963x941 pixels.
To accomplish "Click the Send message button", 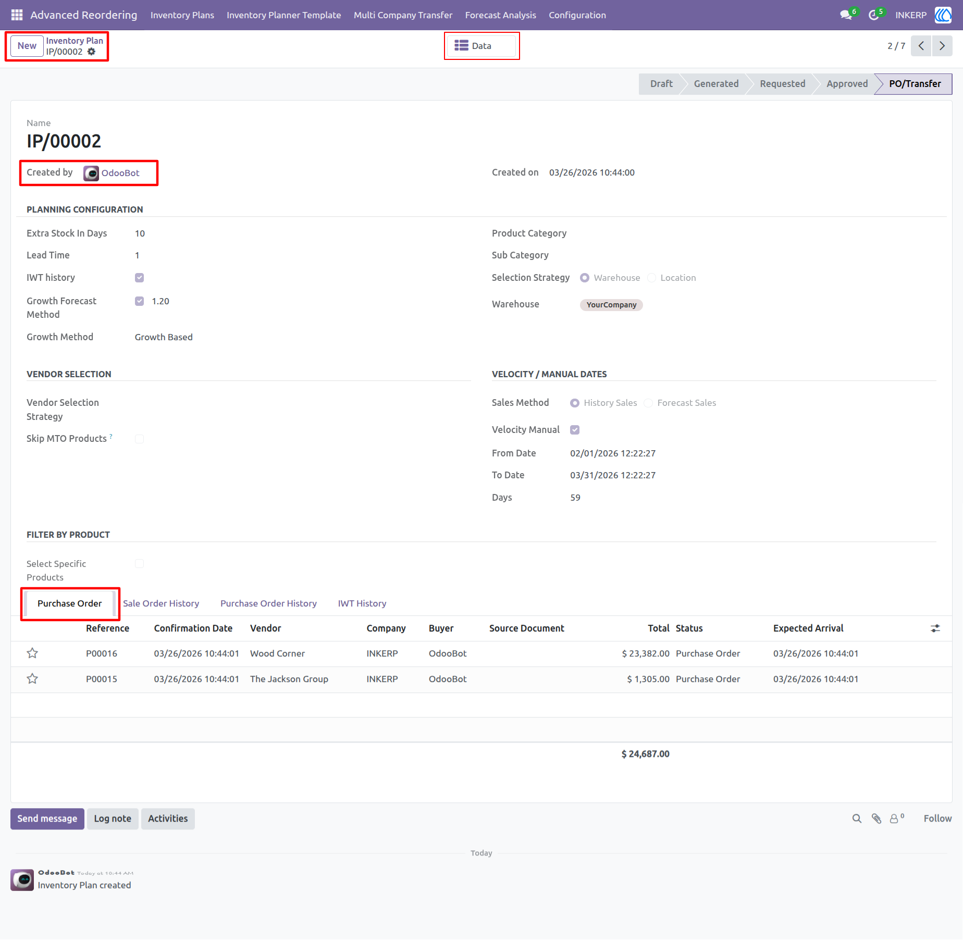I will click(47, 819).
